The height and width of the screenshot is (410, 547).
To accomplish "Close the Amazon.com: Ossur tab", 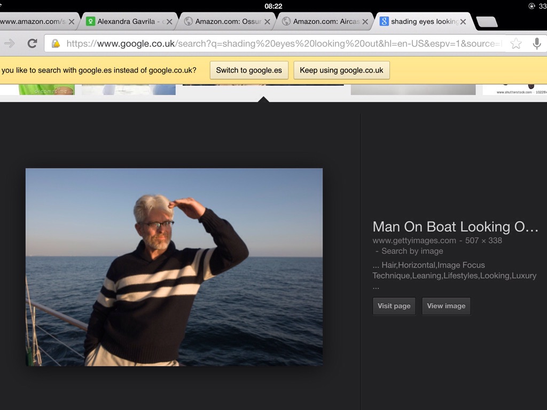I will pyautogui.click(x=267, y=22).
